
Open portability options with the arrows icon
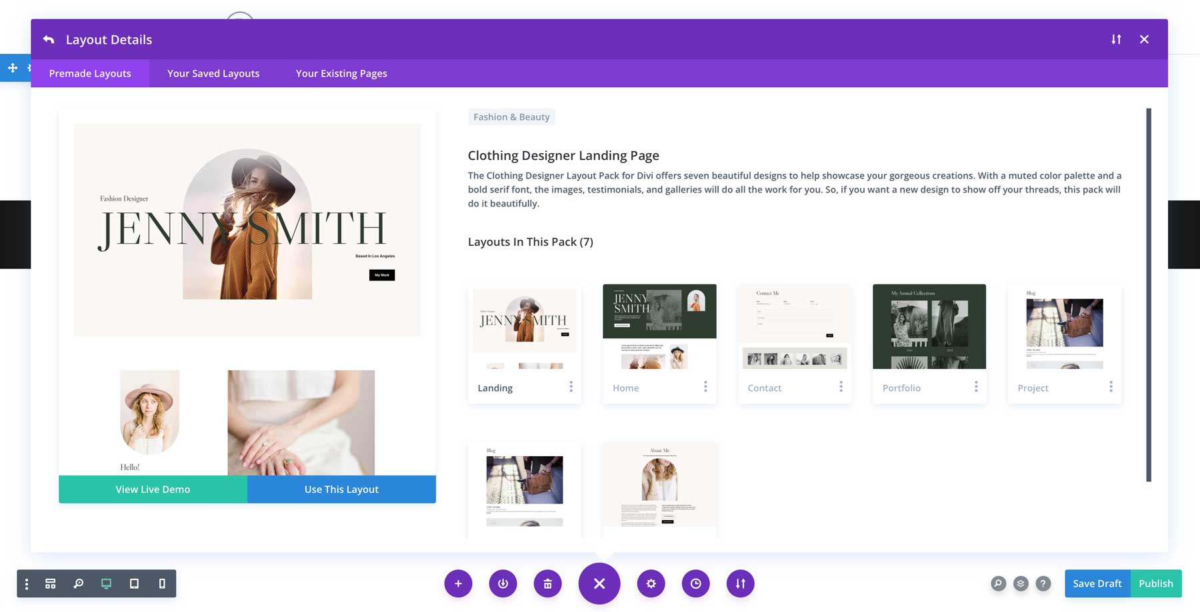[740, 583]
